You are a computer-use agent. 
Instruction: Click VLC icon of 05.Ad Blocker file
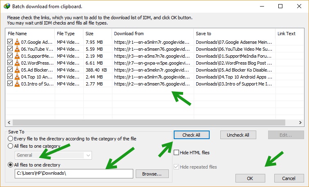(17, 70)
